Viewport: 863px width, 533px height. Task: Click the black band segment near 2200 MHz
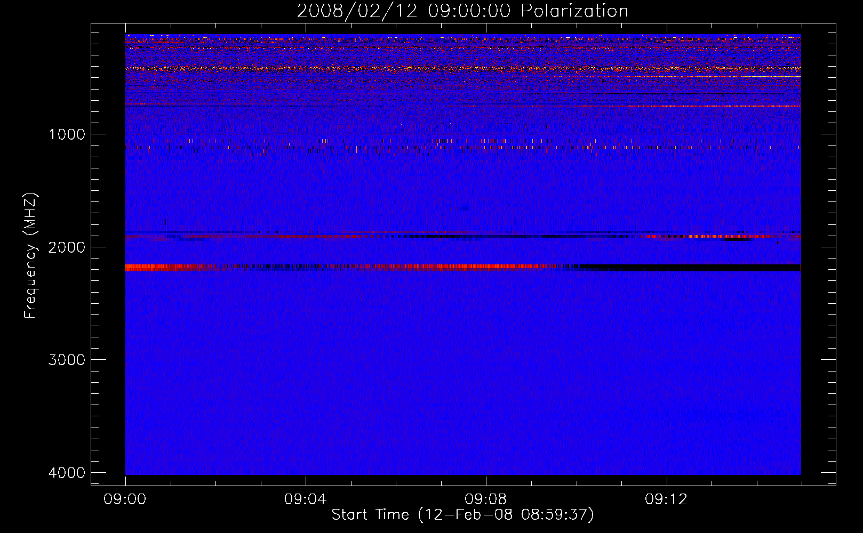click(691, 268)
